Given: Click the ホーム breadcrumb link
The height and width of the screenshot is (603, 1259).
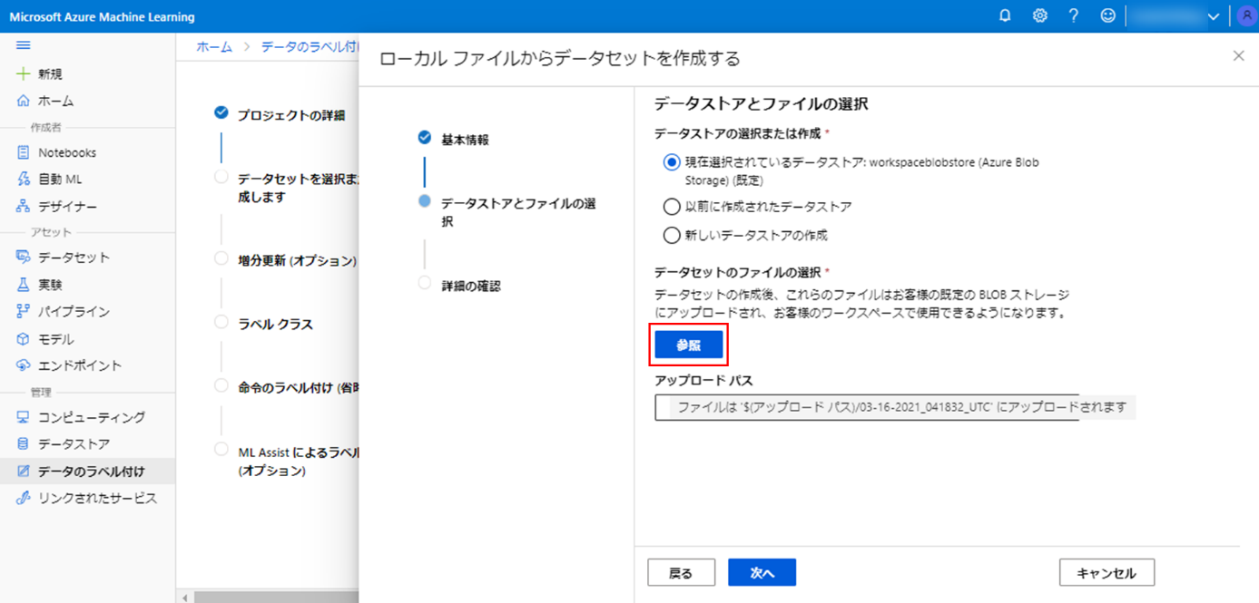Looking at the screenshot, I should [x=214, y=46].
